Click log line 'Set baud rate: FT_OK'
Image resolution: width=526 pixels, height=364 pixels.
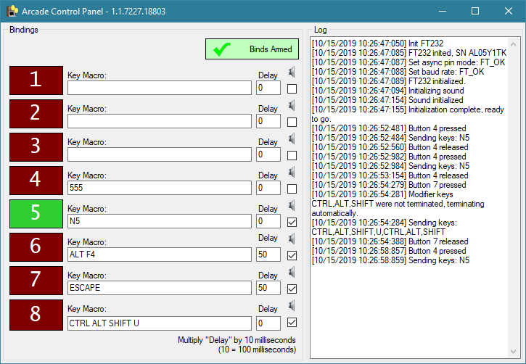coord(398,71)
